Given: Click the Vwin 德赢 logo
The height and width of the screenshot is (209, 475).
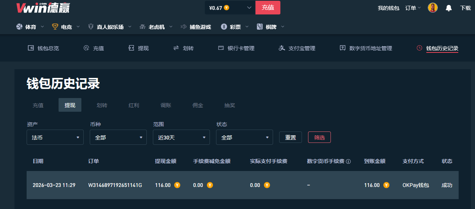Looking at the screenshot, I should point(43,8).
